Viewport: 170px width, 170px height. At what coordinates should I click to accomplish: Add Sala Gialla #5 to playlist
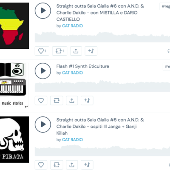pyautogui.click(x=87, y=165)
